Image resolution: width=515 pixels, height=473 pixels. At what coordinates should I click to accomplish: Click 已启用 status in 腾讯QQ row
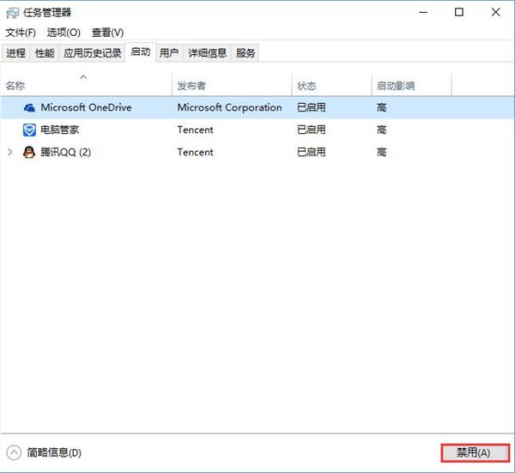pyautogui.click(x=311, y=152)
